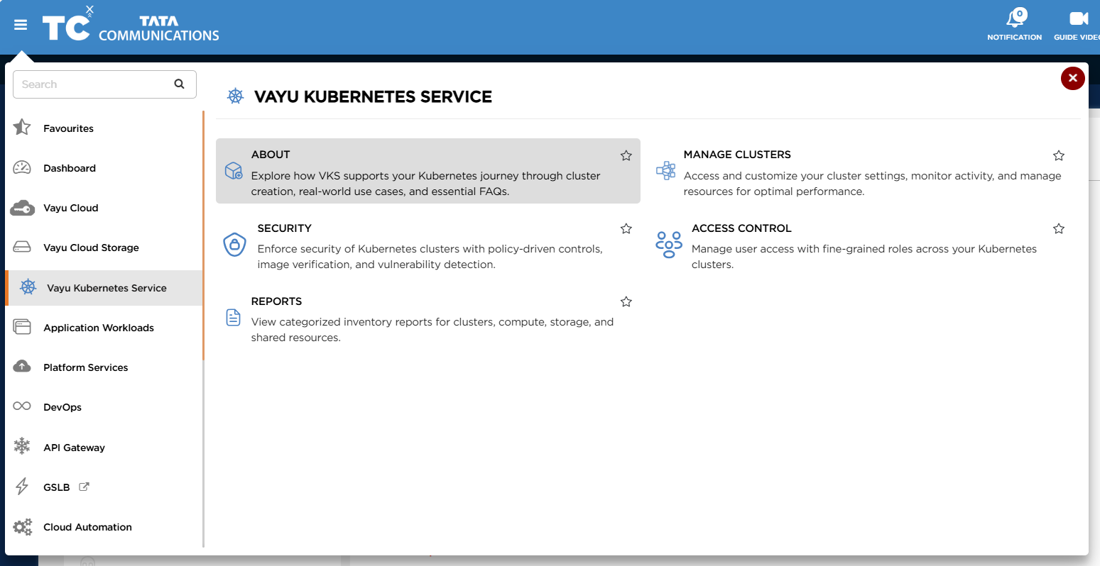Star the REPORTS card as favourite

click(626, 301)
